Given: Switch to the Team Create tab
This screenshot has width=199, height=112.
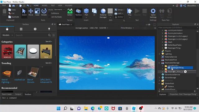Looking at the screenshot, I should pyautogui.click(x=7, y=94).
